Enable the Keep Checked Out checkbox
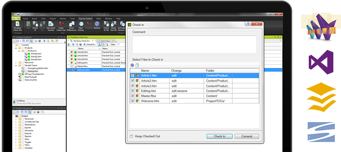 [x=131, y=136]
